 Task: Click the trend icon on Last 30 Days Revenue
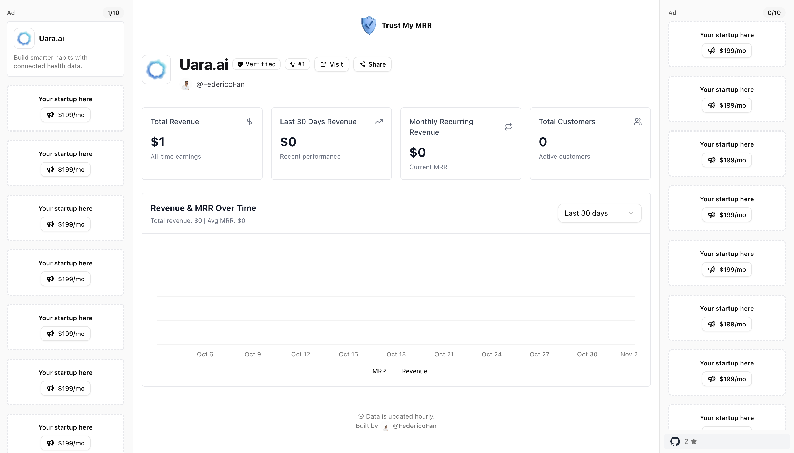(x=379, y=121)
